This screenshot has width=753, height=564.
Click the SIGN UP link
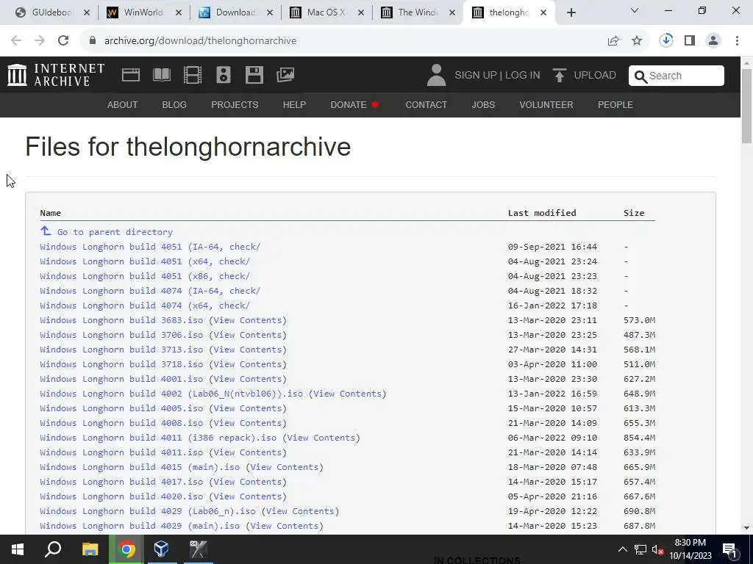476,76
